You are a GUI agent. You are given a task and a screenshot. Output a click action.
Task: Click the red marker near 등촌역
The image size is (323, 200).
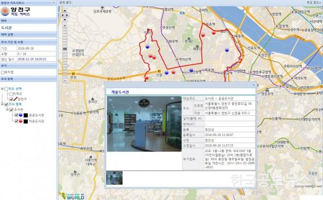point(214,33)
